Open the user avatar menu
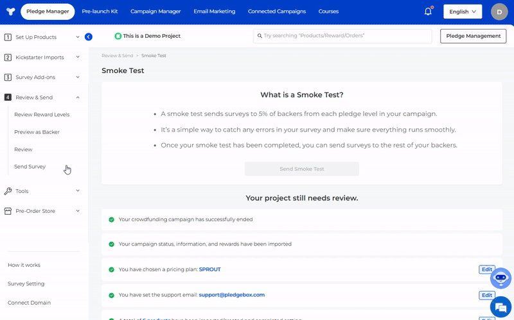 [x=499, y=12]
